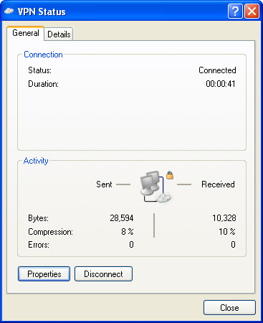Click the Received label

coord(218,184)
